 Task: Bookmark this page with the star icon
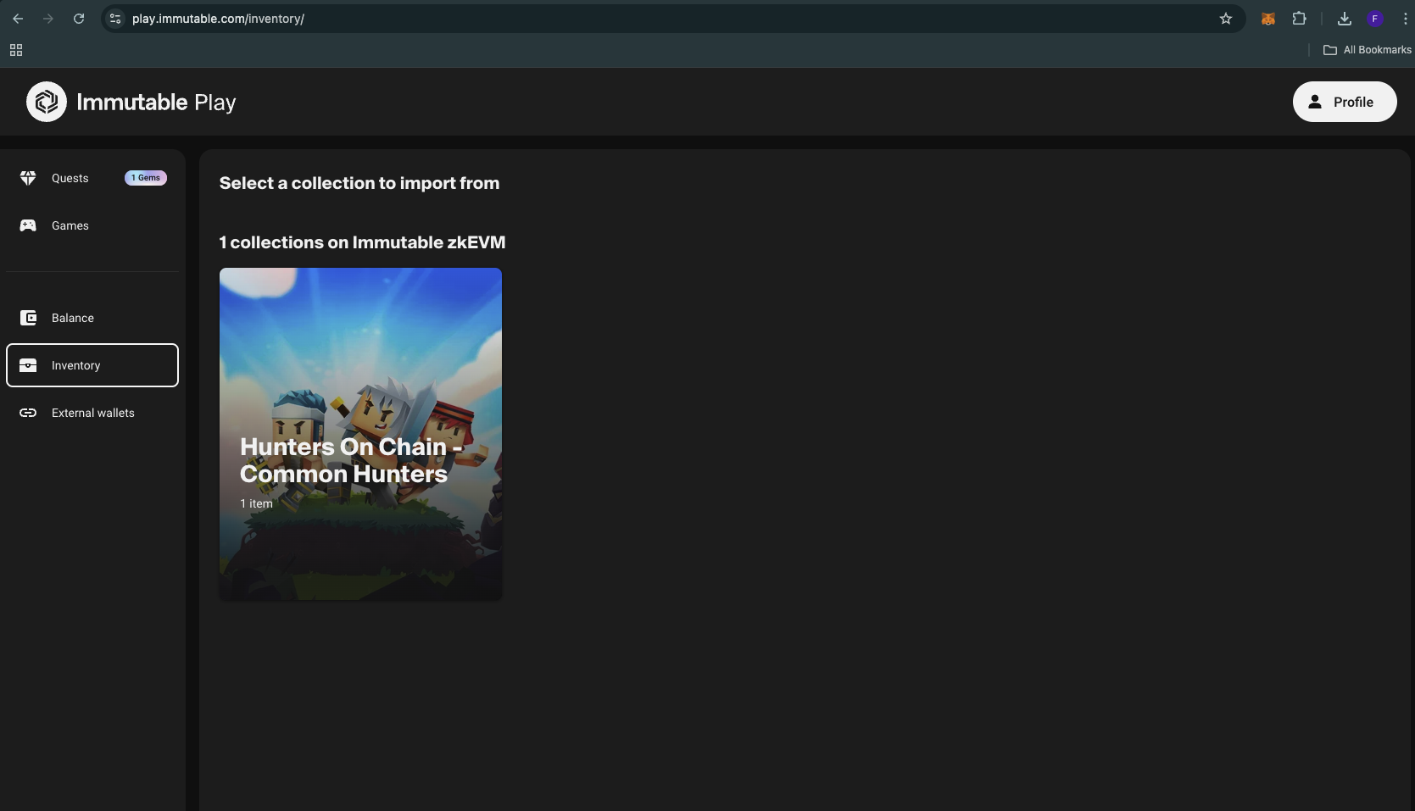pyautogui.click(x=1225, y=19)
